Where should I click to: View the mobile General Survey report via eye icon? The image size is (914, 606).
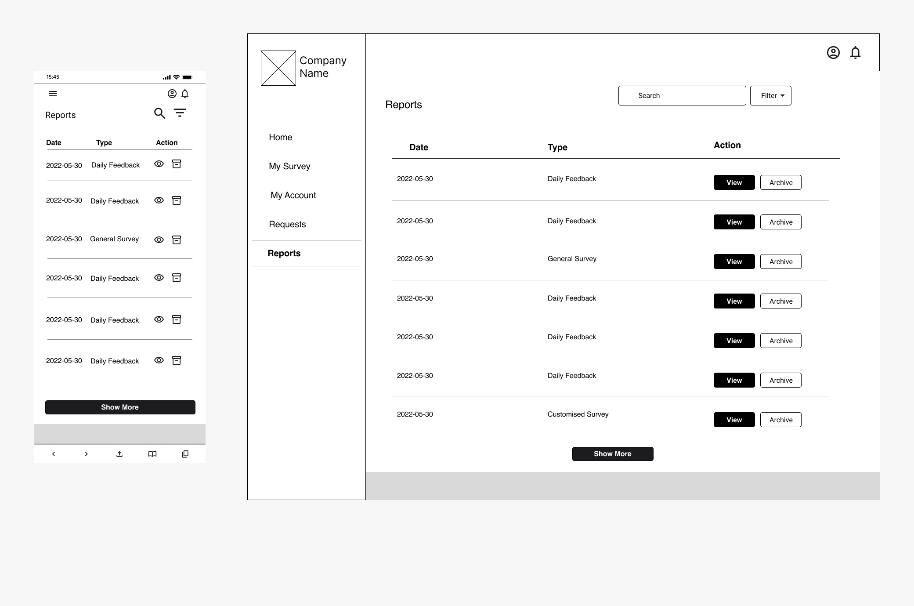[x=159, y=240]
